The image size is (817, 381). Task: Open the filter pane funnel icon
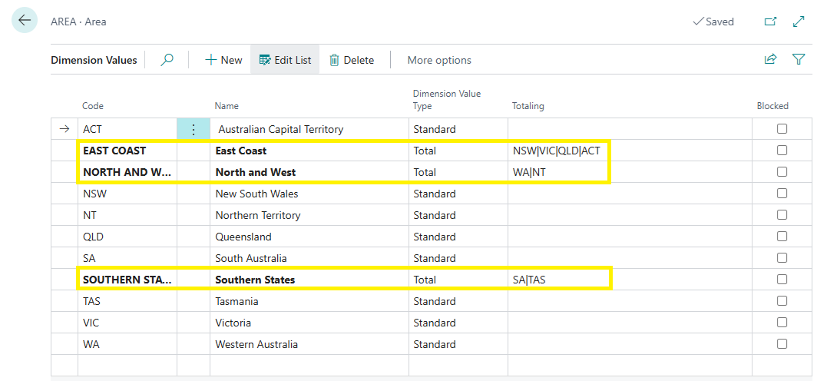799,59
